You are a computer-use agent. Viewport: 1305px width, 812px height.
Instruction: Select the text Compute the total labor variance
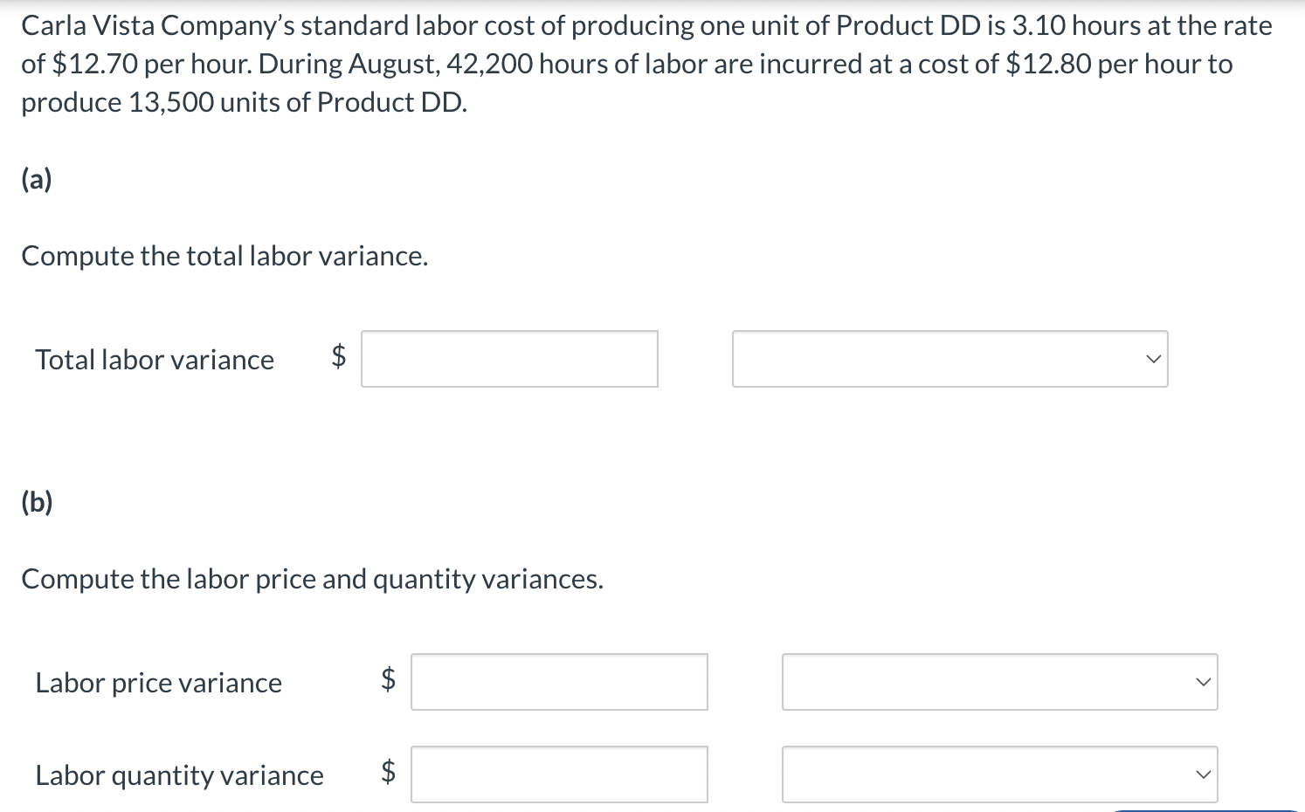224,256
